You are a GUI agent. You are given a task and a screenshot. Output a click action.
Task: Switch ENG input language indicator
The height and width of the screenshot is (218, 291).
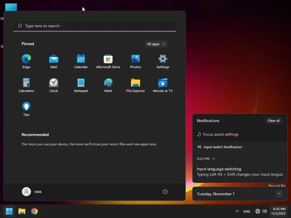pos(247,211)
